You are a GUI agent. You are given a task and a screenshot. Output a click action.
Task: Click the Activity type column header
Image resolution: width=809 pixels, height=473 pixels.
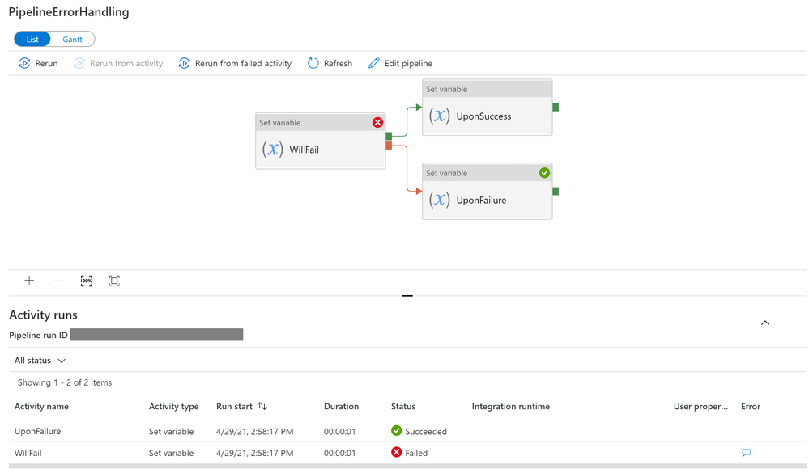174,406
